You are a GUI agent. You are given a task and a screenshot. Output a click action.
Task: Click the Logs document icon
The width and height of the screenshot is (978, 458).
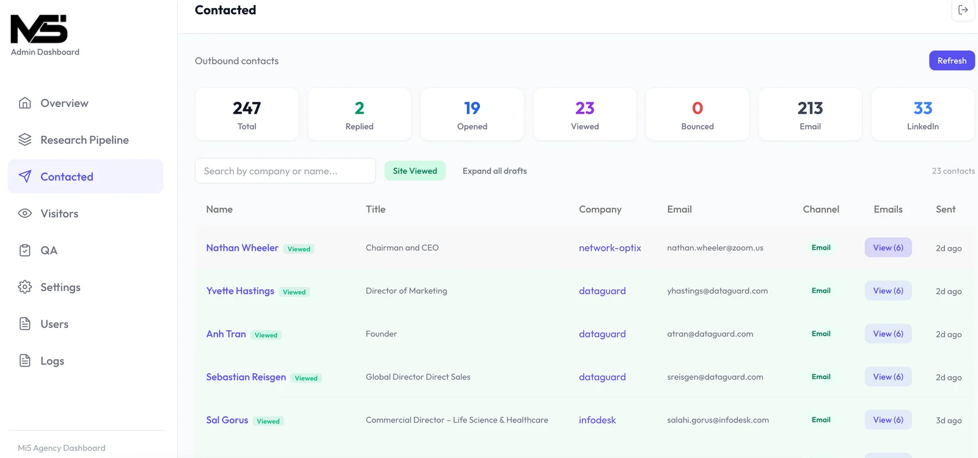(25, 360)
